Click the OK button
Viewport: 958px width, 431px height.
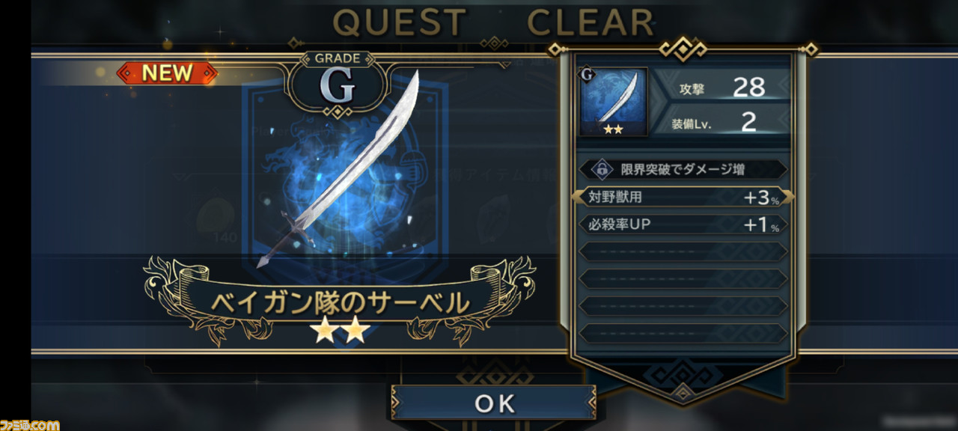pos(494,403)
